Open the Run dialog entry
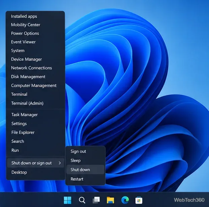This screenshot has height=207, width=209. click(35, 150)
